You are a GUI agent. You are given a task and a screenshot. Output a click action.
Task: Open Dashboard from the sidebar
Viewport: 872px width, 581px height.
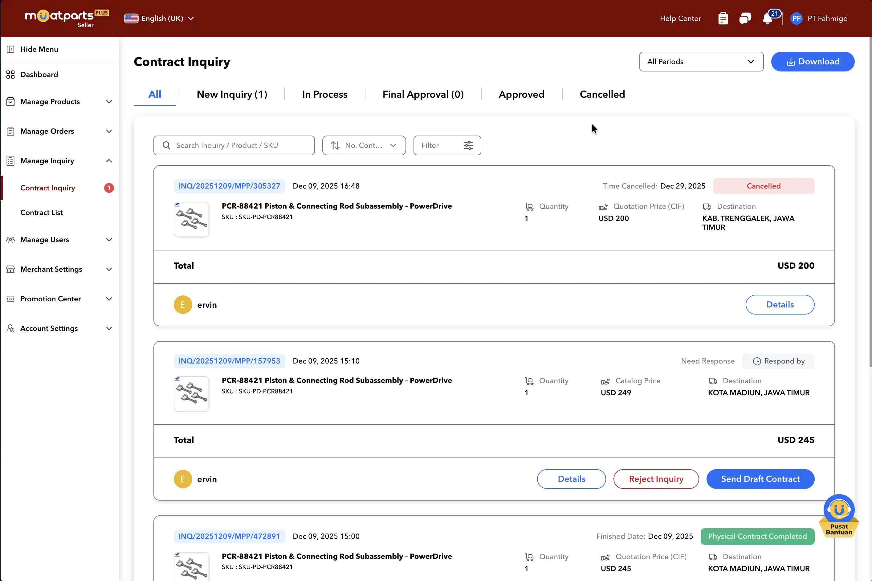[39, 75]
